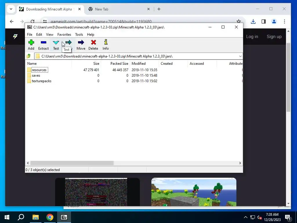Open Chrome three-dot menu
The width and height of the screenshot is (297, 223).
pyautogui.click(x=285, y=21)
